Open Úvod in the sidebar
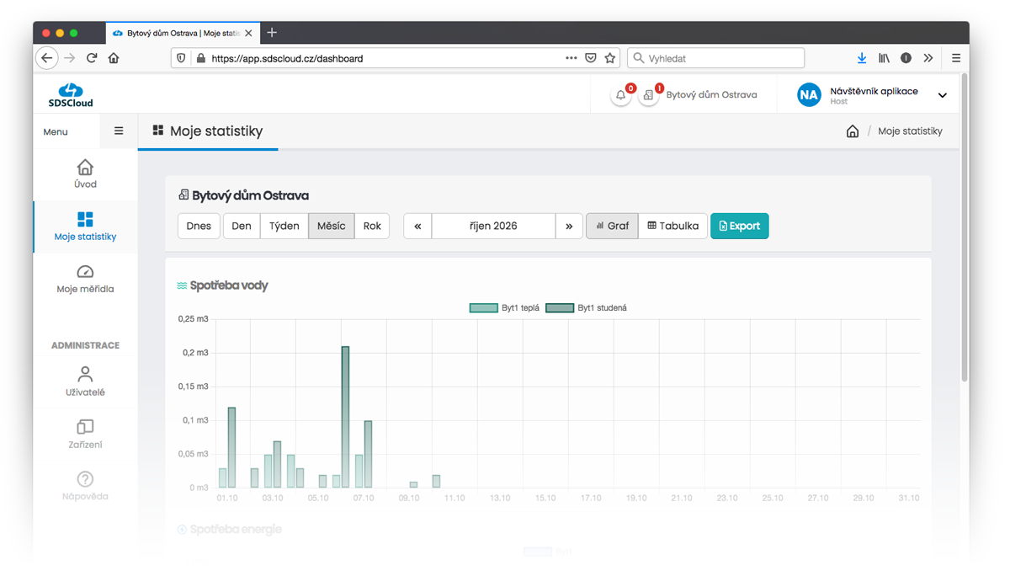The height and width of the screenshot is (576, 1010). 85,173
